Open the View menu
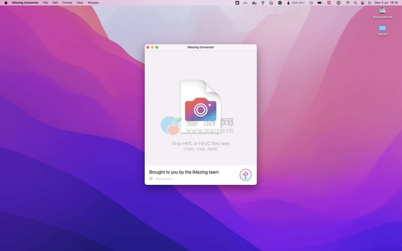Viewport: 402px width, 251px height. [x=80, y=2]
